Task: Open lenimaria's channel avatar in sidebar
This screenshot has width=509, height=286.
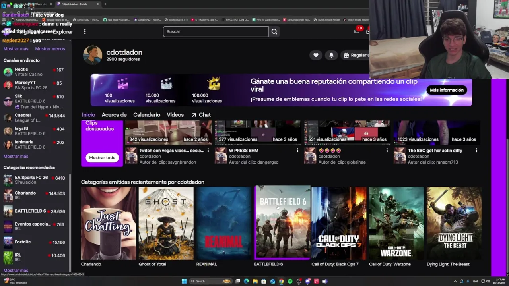Action: pos(8,145)
